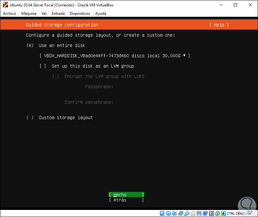
Task: Click the network adapter status icon
Action: [x=181, y=213]
